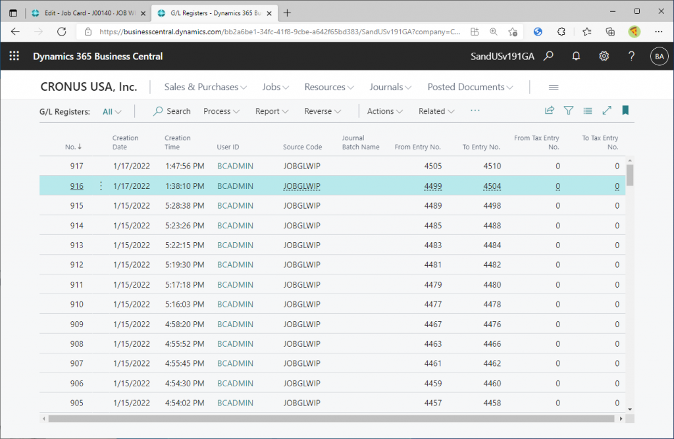The image size is (674, 439).
Task: Select the G/L Registers browser tab
Action: coord(215,13)
